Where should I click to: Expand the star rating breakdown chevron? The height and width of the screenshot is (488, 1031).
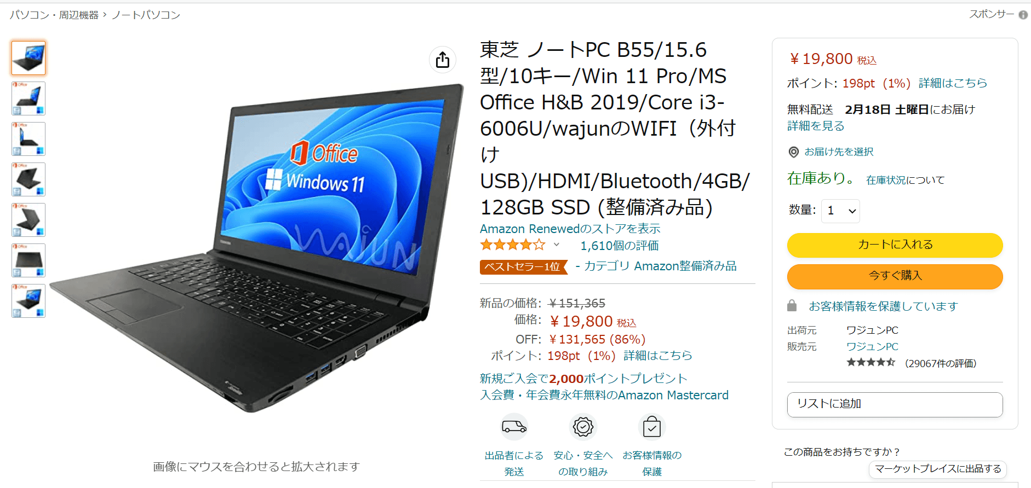(x=557, y=245)
